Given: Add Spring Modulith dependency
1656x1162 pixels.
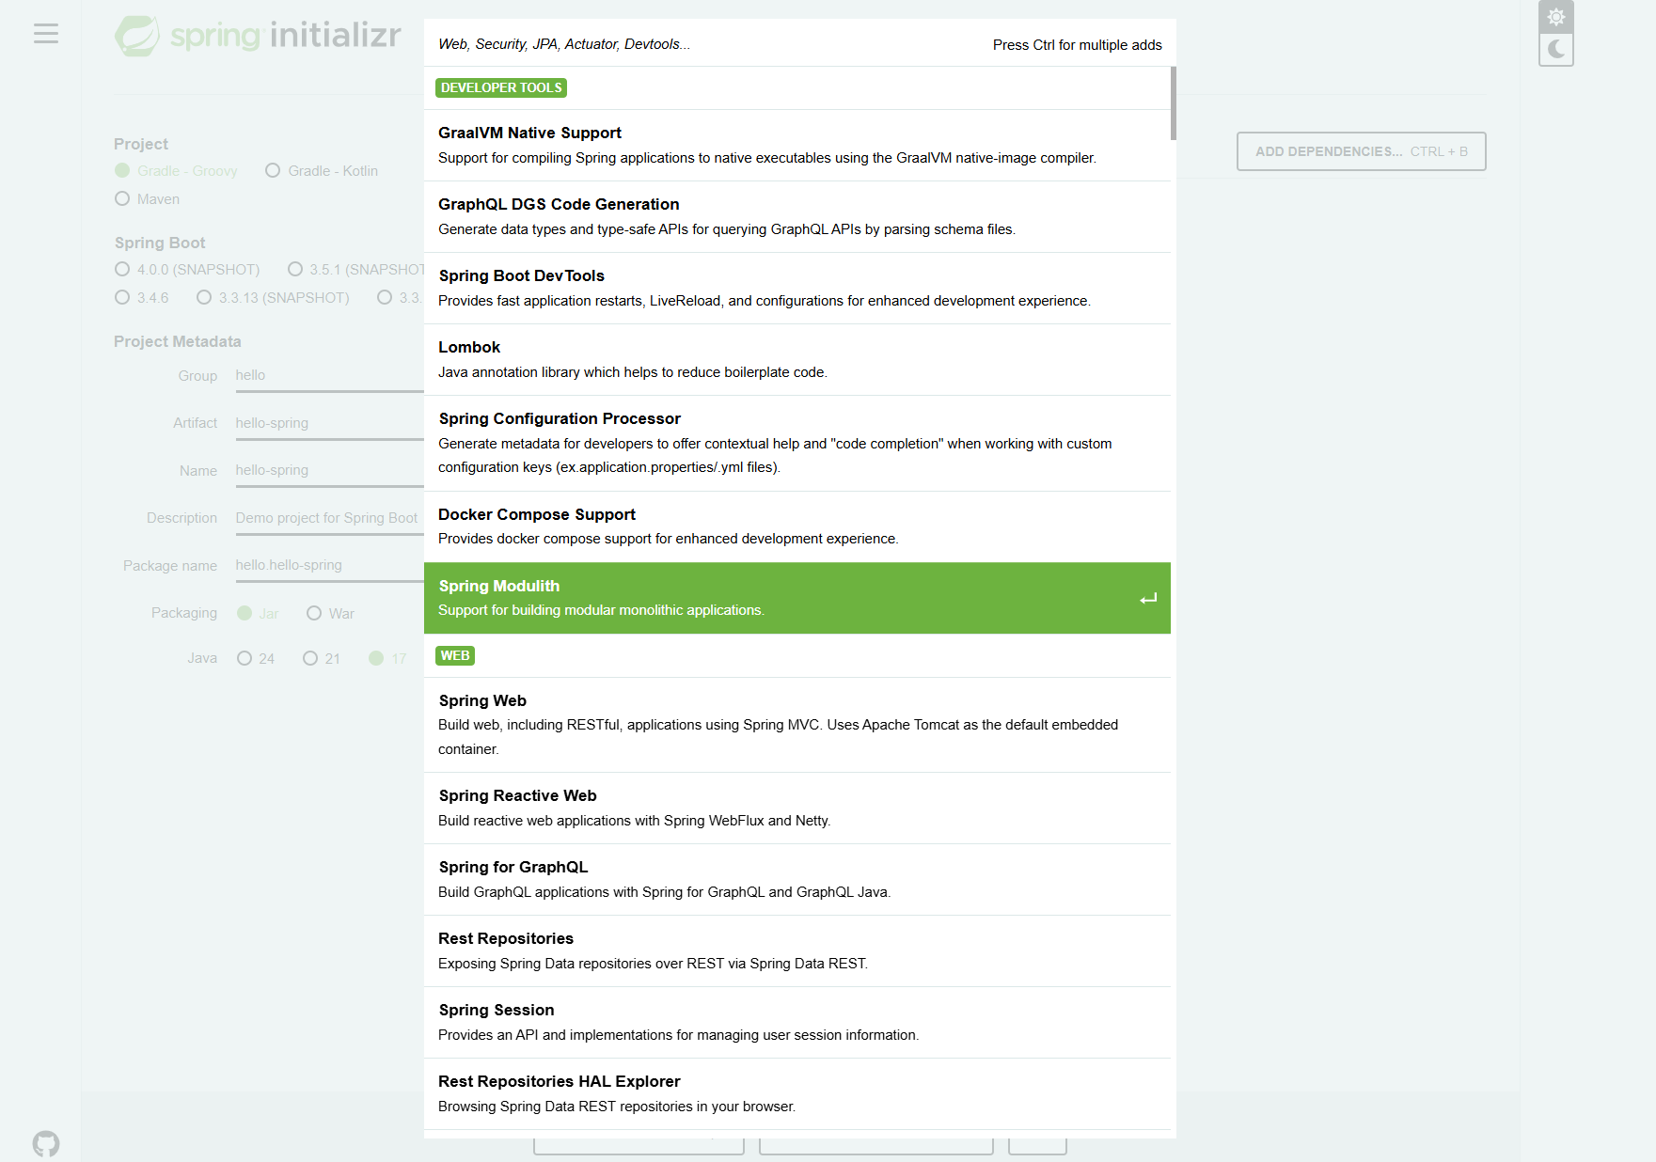Looking at the screenshot, I should tap(797, 598).
